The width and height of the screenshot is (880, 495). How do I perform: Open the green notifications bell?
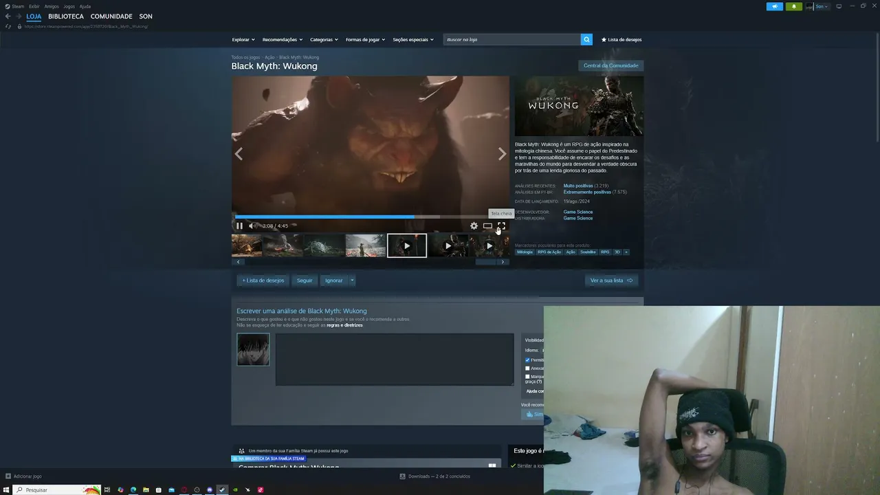(x=793, y=6)
